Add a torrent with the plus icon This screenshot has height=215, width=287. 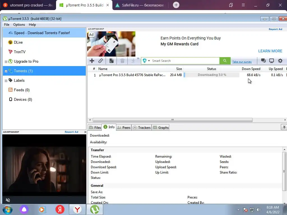point(92,61)
